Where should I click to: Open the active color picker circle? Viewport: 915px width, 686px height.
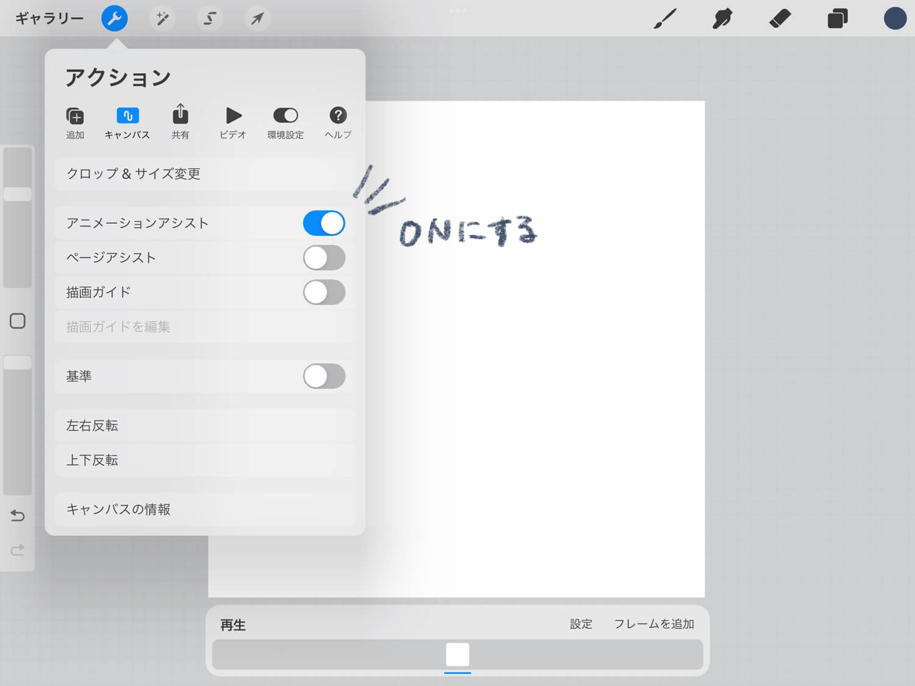tap(895, 18)
